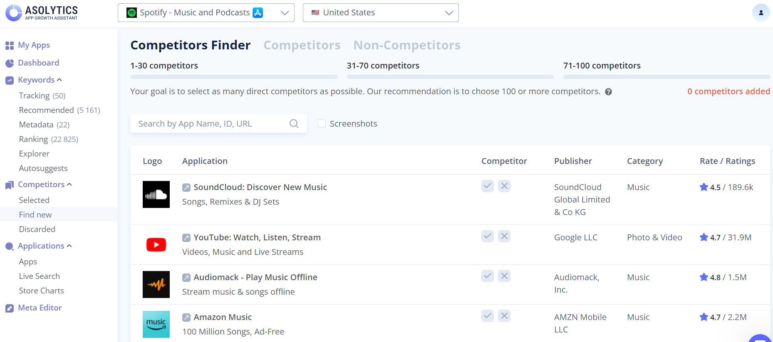The image size is (773, 342).
Task: Mark Audiomack as competitor checkmark
Action: (x=488, y=276)
